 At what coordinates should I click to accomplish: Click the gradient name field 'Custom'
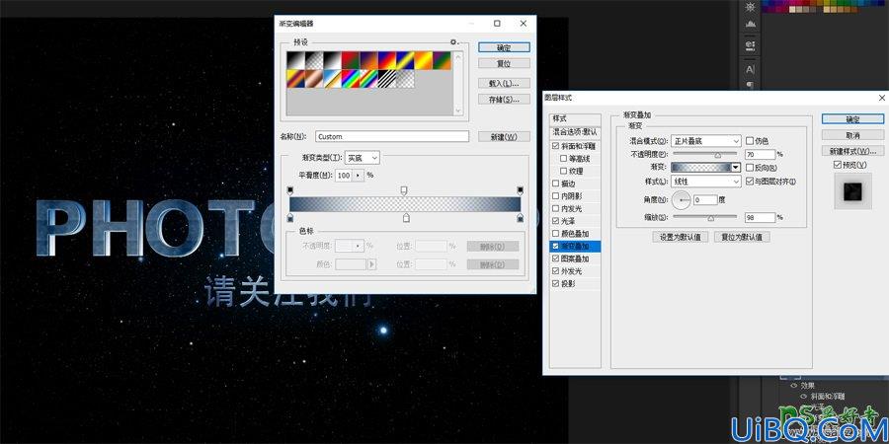(392, 136)
